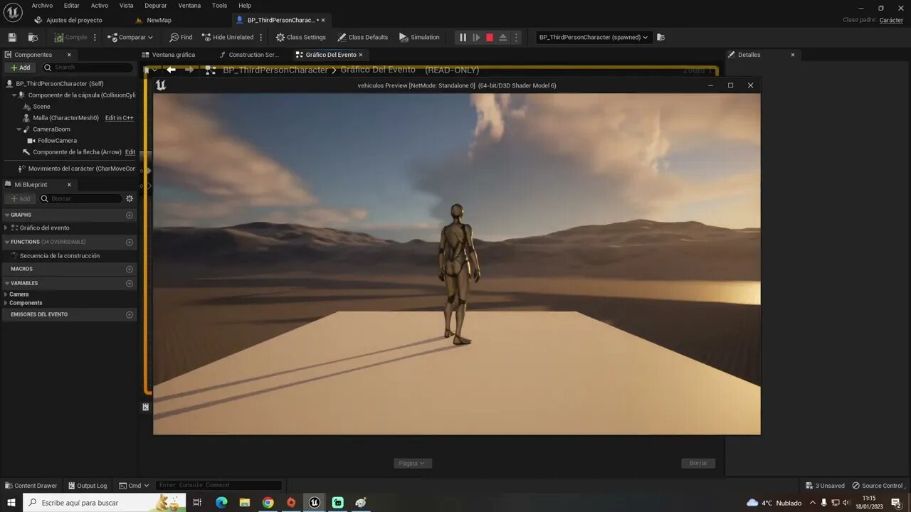Open Output Log
Image resolution: width=911 pixels, height=512 pixels.
coord(87,486)
